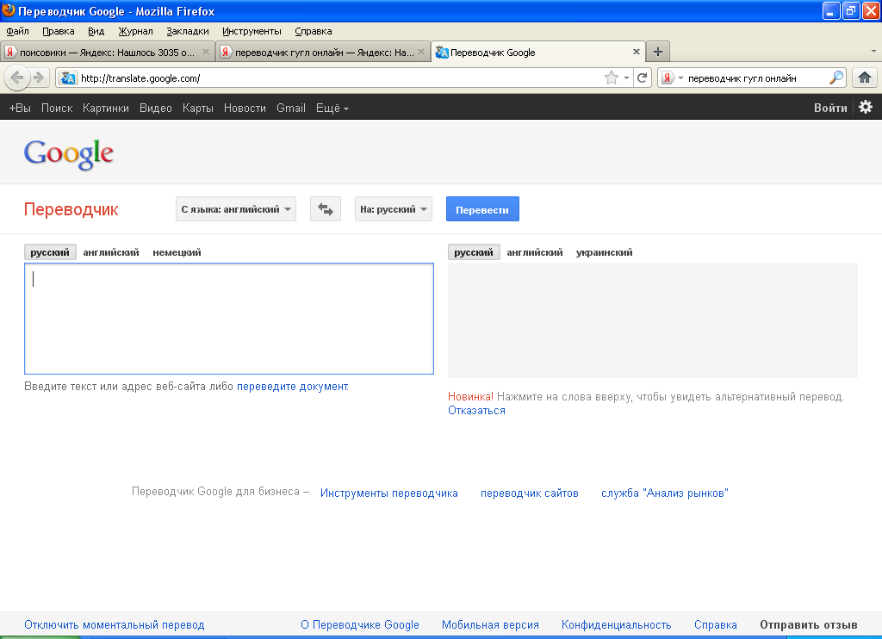This screenshot has width=882, height=639.
Task: Click Отправить отзыв in footer
Action: (x=808, y=625)
